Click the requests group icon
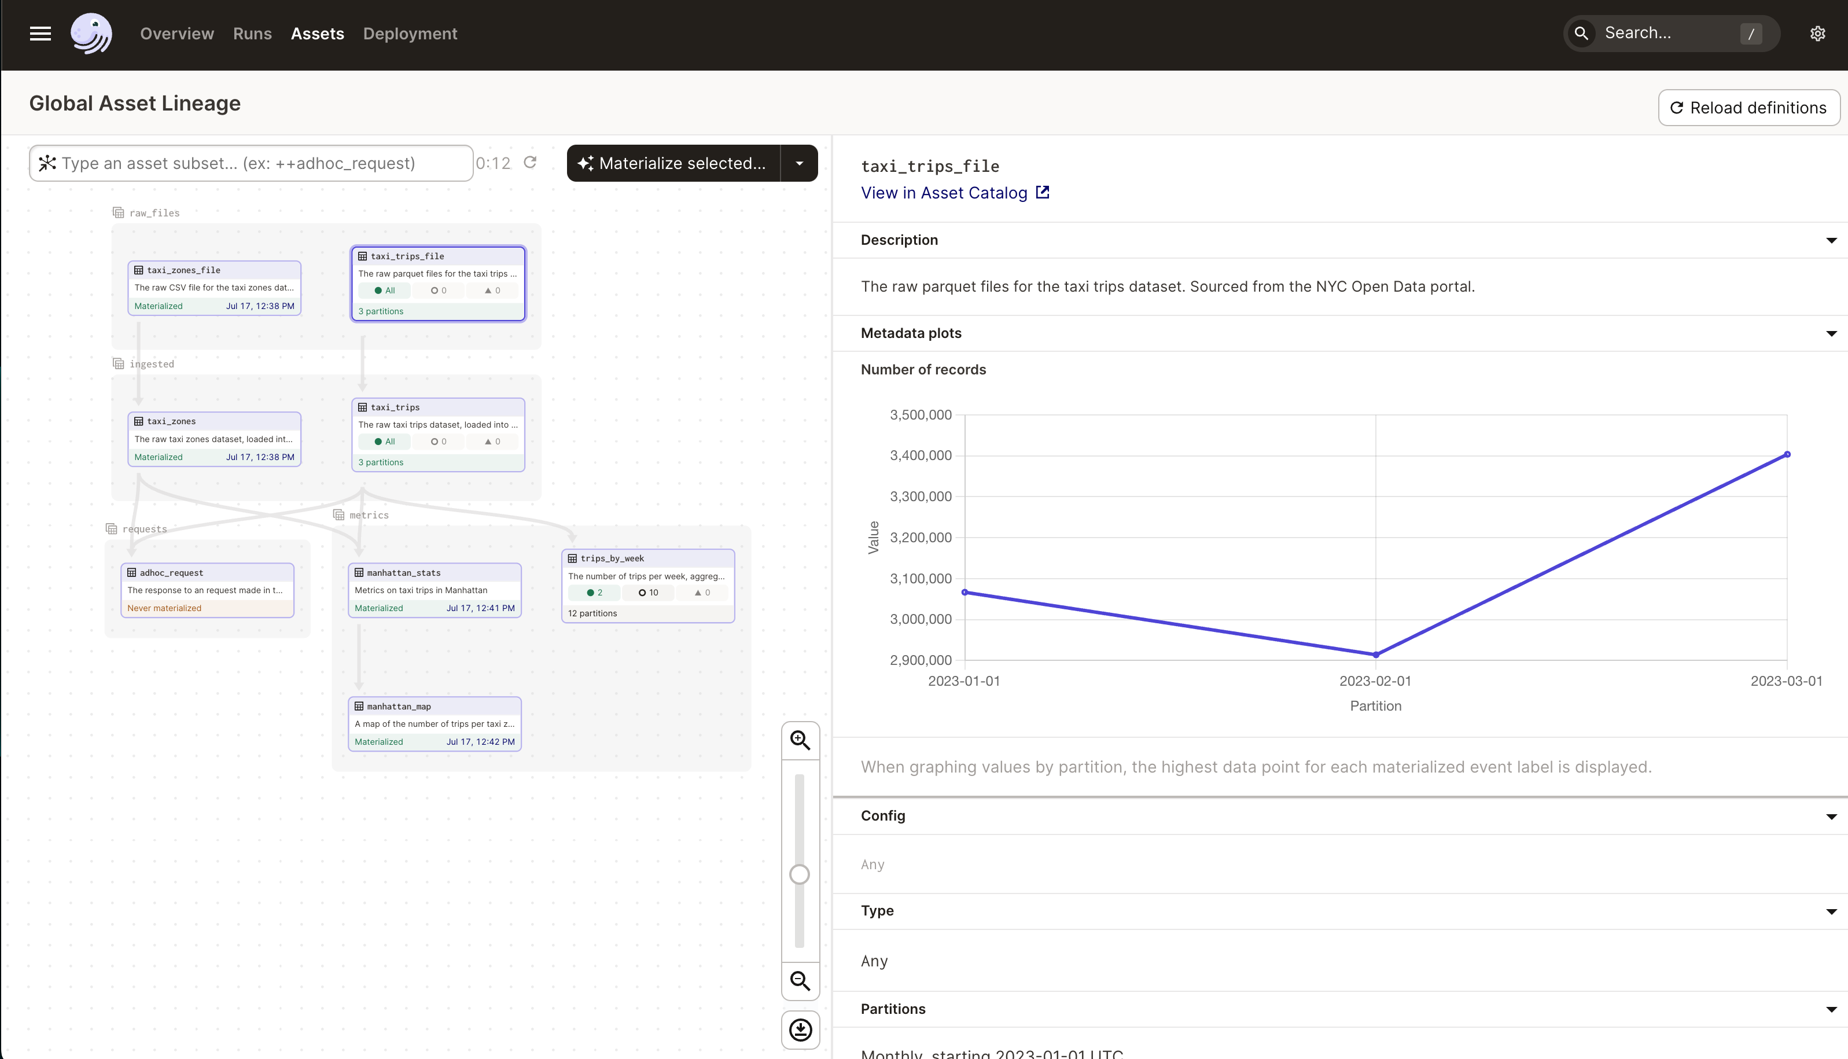 pos(111,529)
